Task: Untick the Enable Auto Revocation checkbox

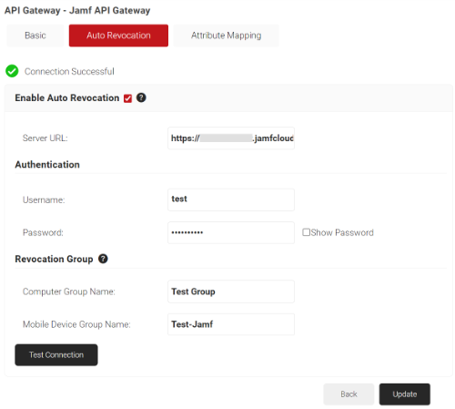Action: click(127, 98)
